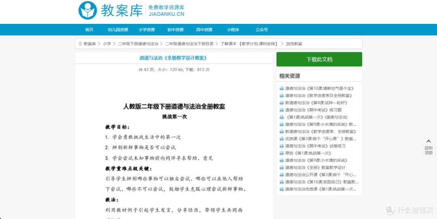Click document icon beside 优质课《第1课:挑战第一次
This screenshot has width=437, height=219.
(x=282, y=189)
